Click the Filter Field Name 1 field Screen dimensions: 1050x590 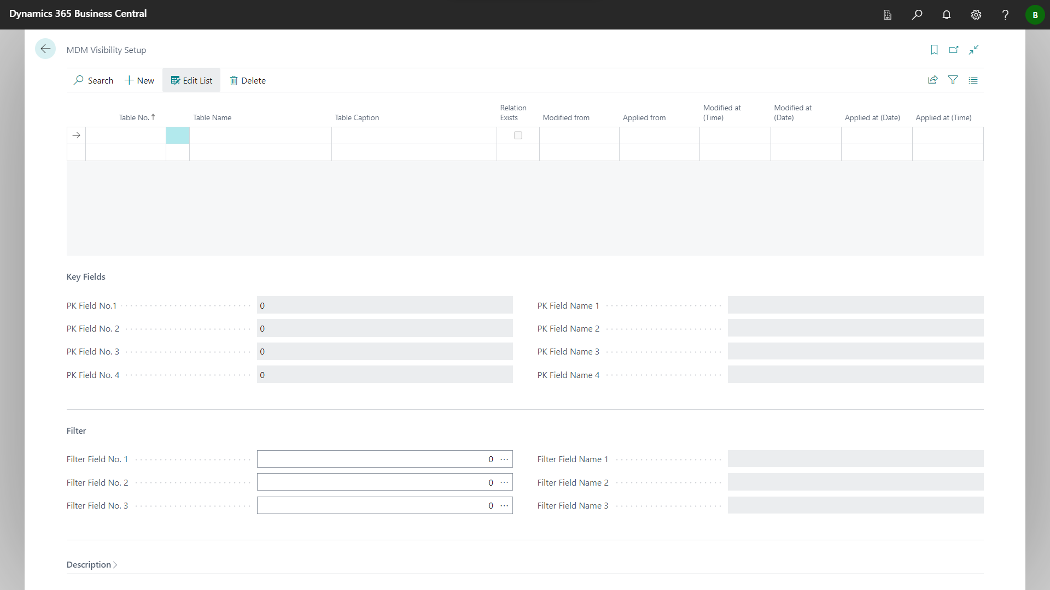point(855,459)
